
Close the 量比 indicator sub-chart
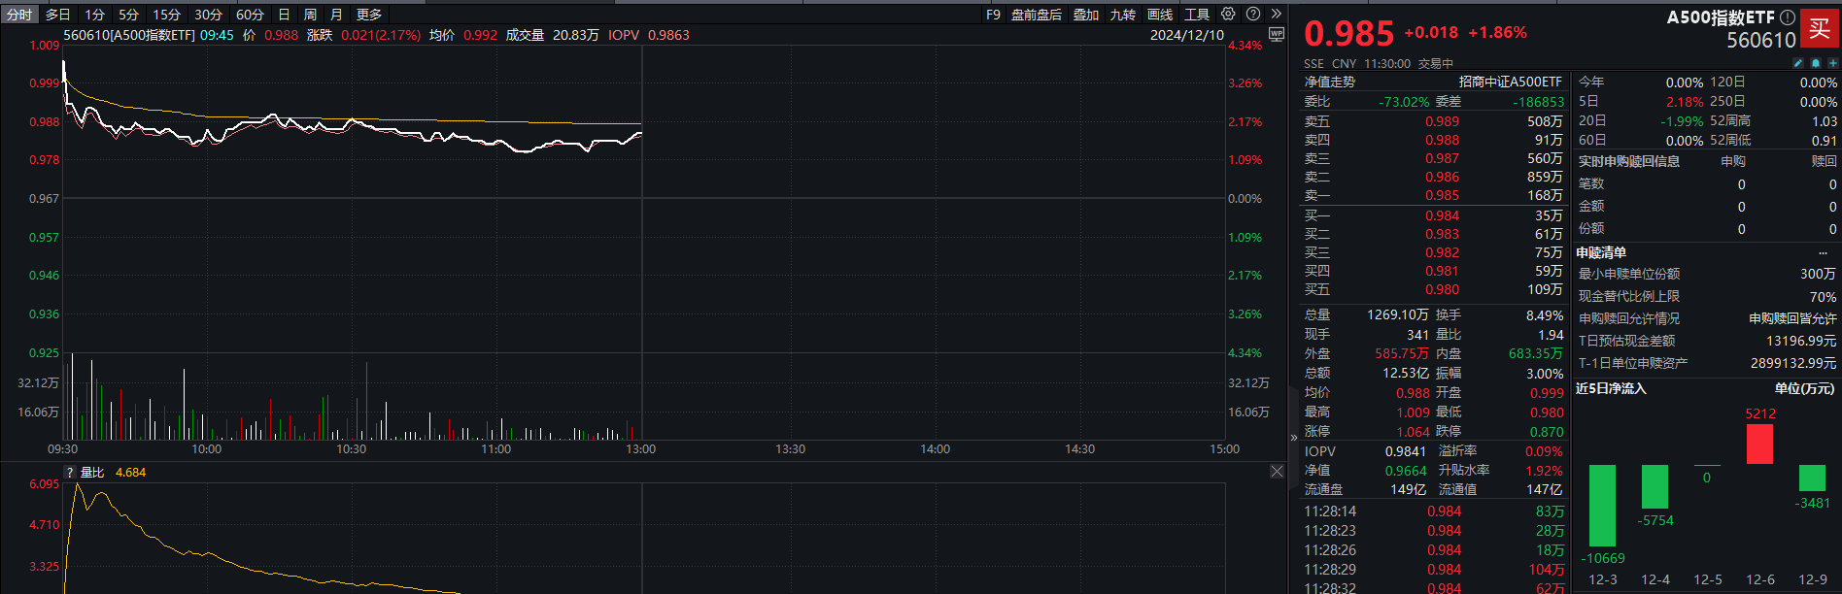[x=1277, y=472]
